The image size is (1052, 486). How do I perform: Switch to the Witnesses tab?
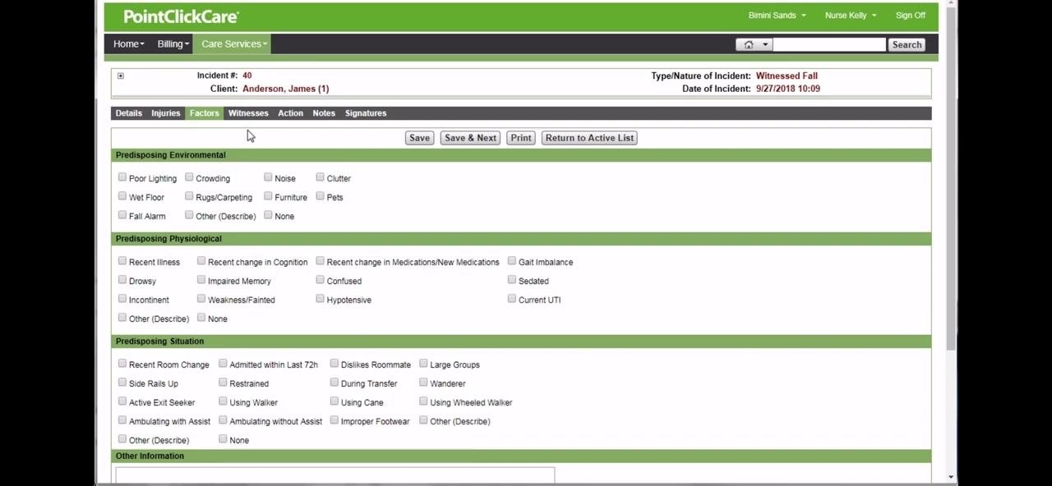tap(248, 113)
